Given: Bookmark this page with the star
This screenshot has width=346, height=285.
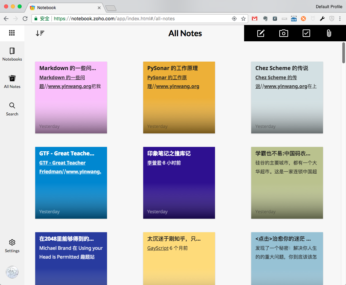Looking at the screenshot, I should [243, 19].
